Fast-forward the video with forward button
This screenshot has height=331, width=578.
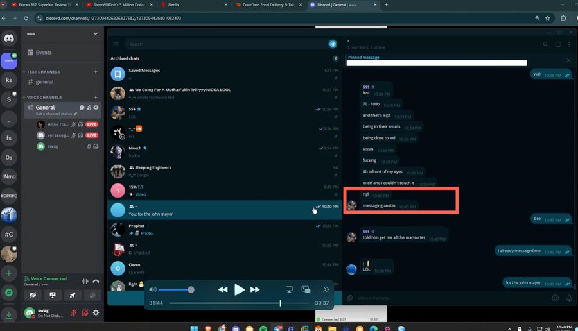(x=255, y=289)
